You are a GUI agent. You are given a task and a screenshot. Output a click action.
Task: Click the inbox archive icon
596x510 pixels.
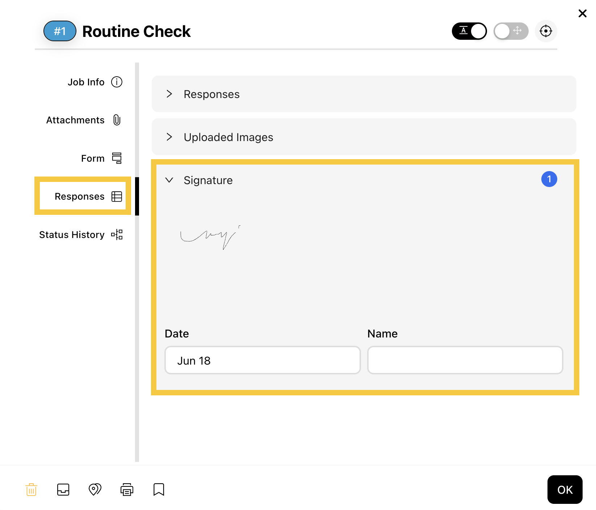[x=63, y=490]
